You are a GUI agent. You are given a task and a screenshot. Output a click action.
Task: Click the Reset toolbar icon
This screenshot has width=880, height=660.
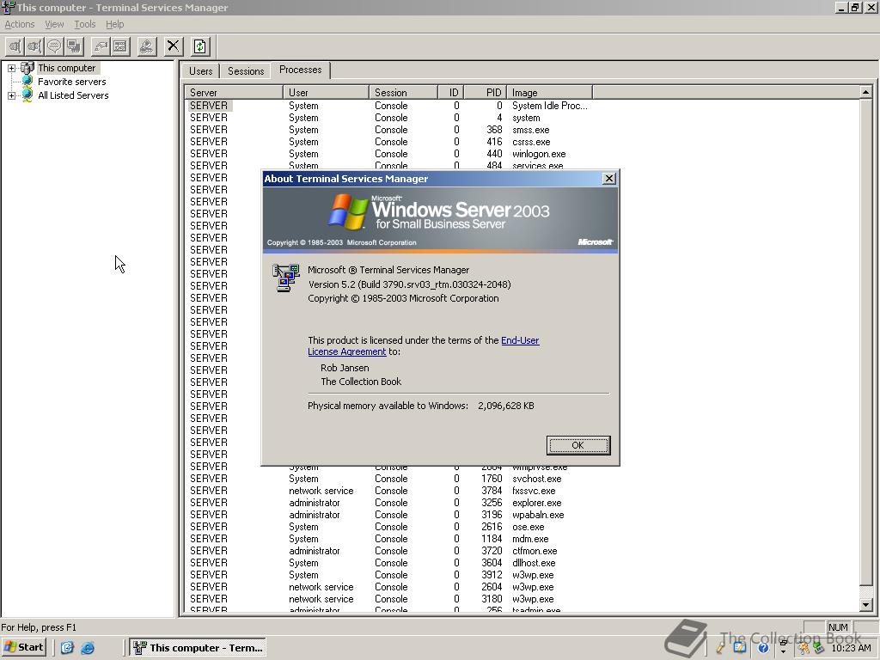tap(101, 46)
